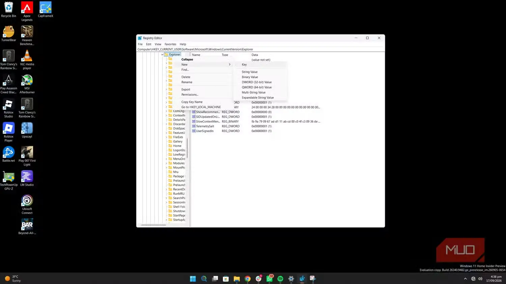Image resolution: width=506 pixels, height=284 pixels.
Task: Open the Edit menu in Registry Editor
Action: [148, 44]
